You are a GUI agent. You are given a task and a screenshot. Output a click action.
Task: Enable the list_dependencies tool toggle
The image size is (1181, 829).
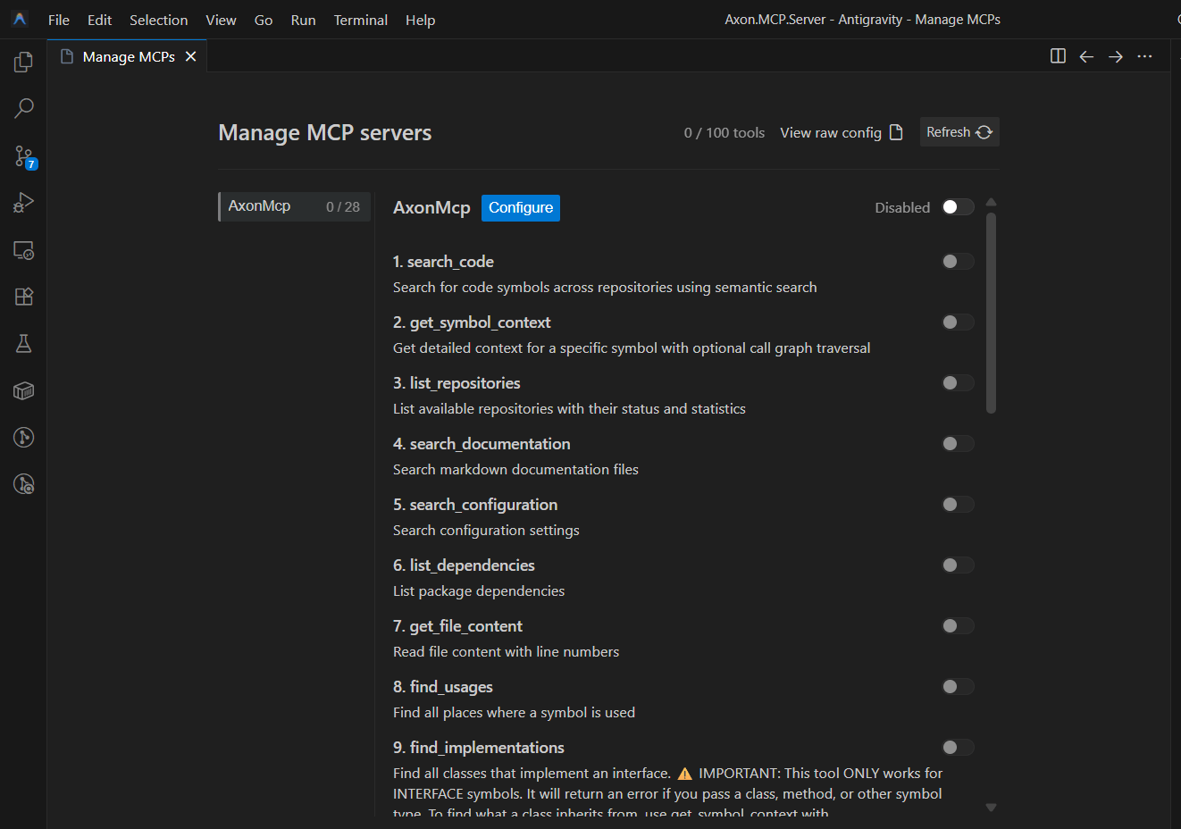point(958,565)
